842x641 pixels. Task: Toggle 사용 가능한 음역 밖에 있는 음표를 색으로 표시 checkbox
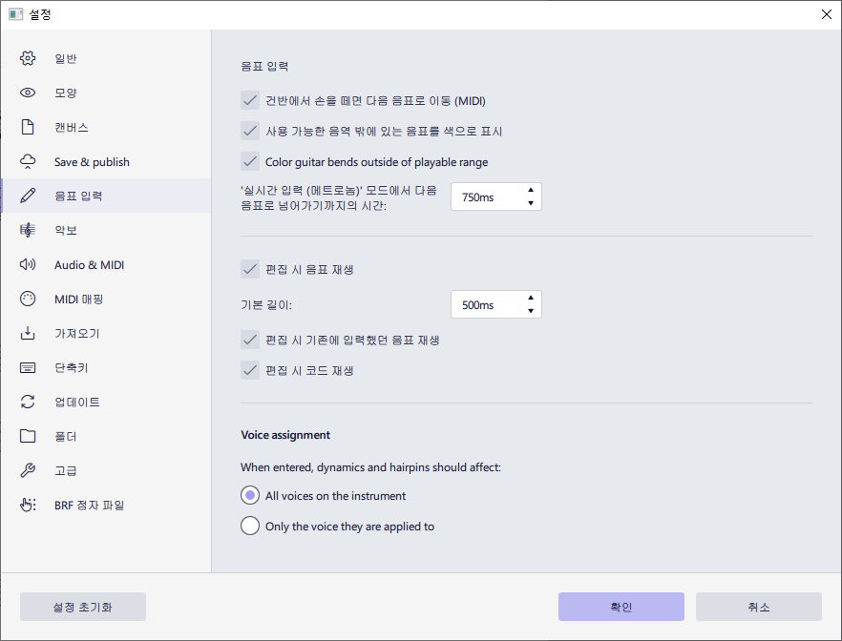click(x=250, y=131)
